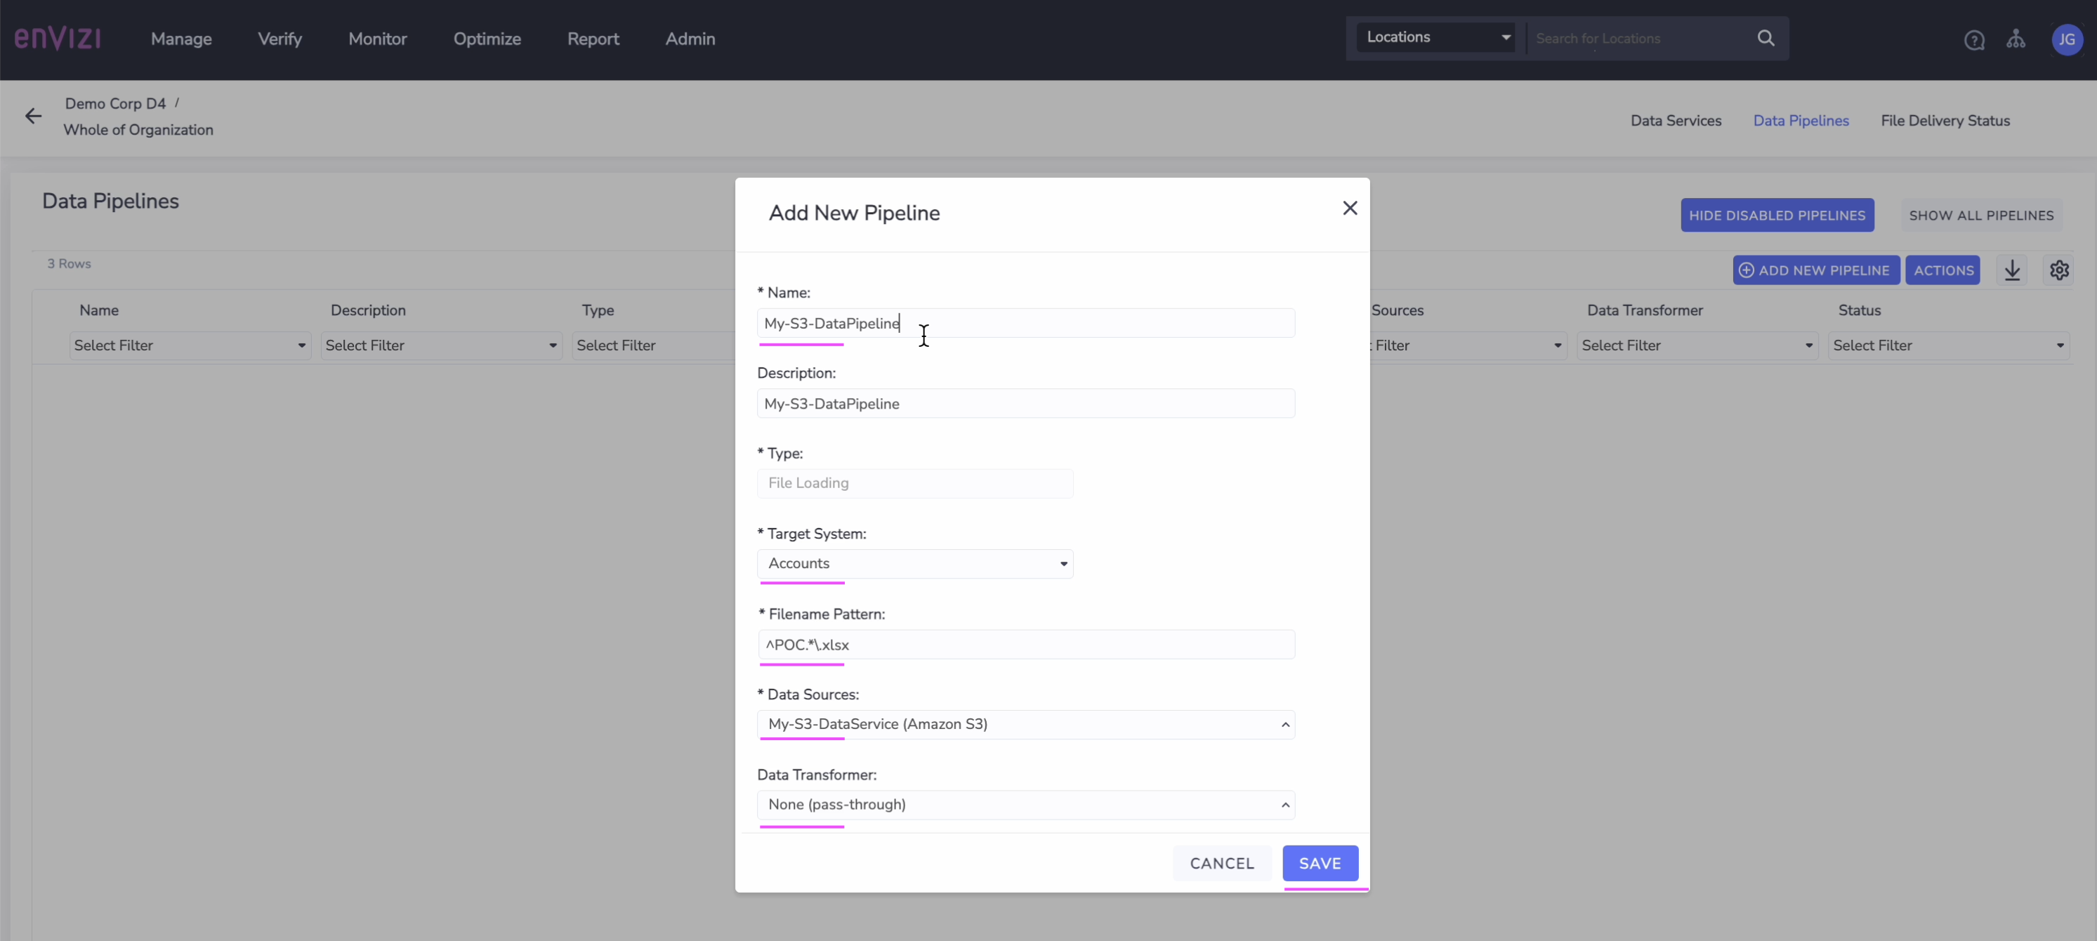This screenshot has width=2097, height=941.
Task: Toggle Hide Disabled Pipelines
Action: (x=1776, y=216)
